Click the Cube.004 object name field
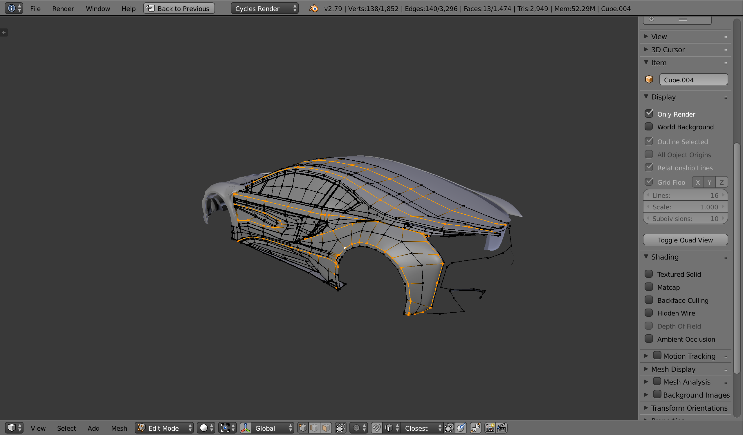This screenshot has height=435, width=743. pyautogui.click(x=693, y=80)
